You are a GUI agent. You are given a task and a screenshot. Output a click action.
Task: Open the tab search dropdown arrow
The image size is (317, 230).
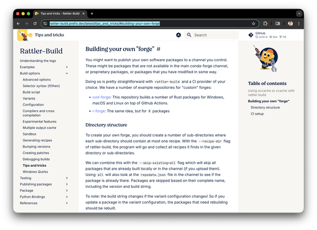coord(299,13)
